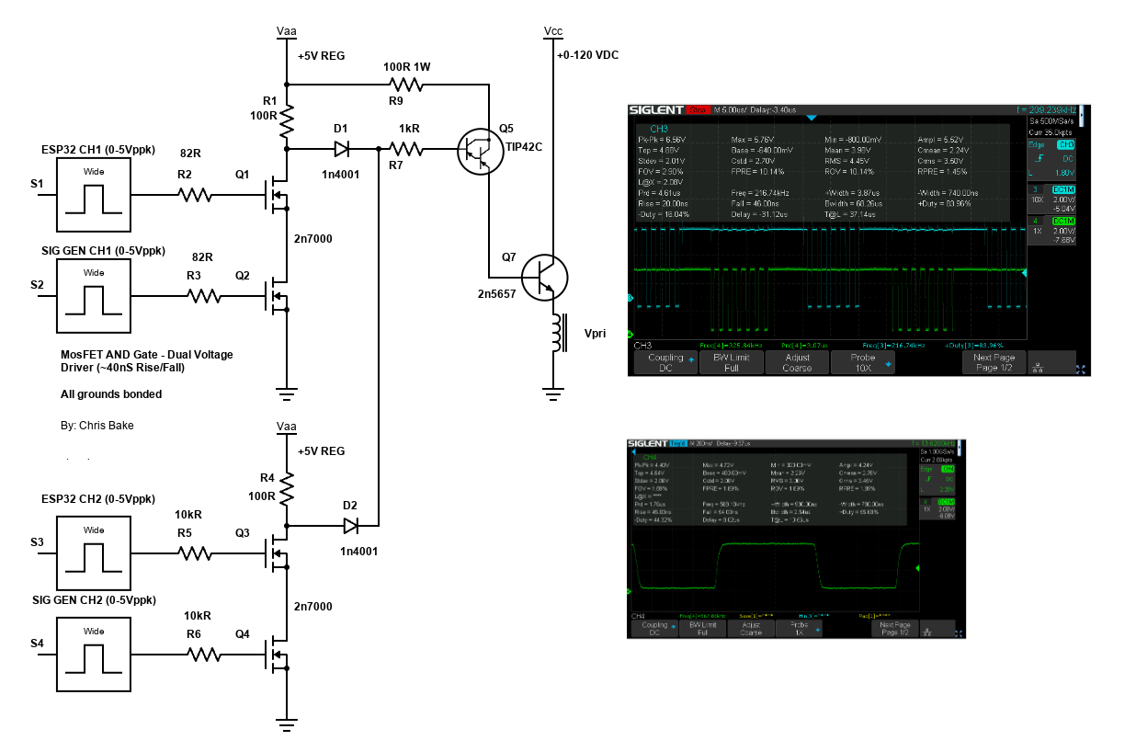Click the S1 ESP32 CH1 pulse source box
The width and height of the screenshot is (1136, 752).
point(94,194)
